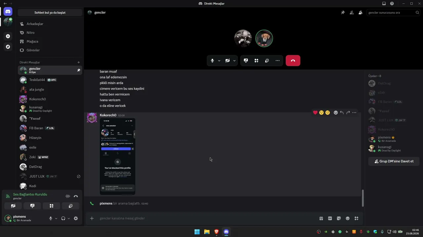This screenshot has width=423, height=237.
Task: React with the red heart emoji
Action: 315,113
